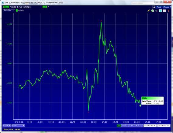Screen dimensions: 173x133
Task: Click the cyan square chart-style icon
Action: 161,11
